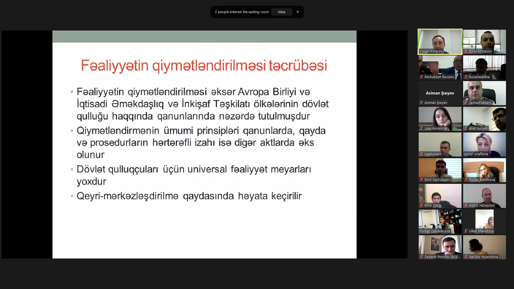Select Aynur Israfilova's video thumbnail
This screenshot has width=514, height=289.
tap(484, 144)
